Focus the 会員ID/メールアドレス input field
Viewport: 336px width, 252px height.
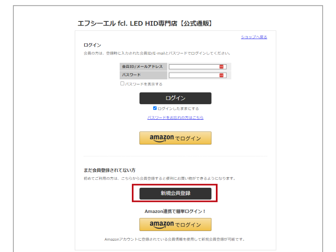[x=197, y=67]
